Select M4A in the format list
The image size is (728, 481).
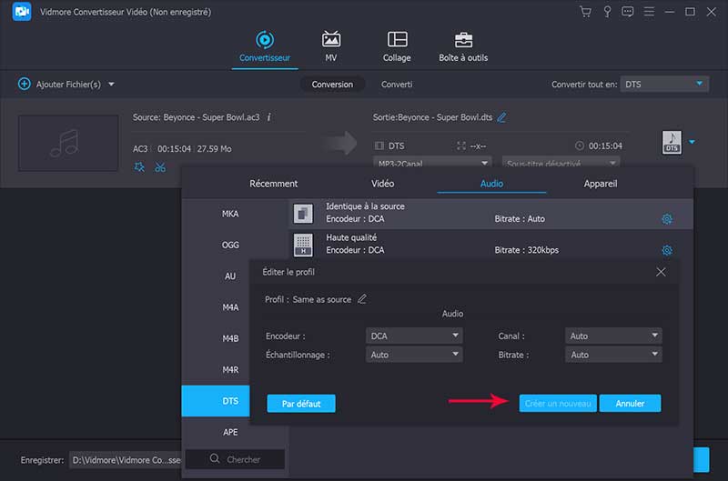[230, 307]
